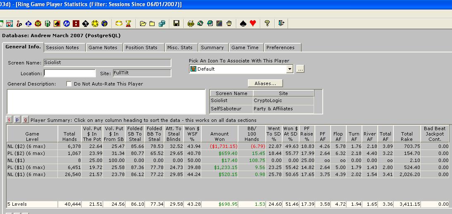
Task: Expand the player icon Default dropdown
Action: (290, 69)
